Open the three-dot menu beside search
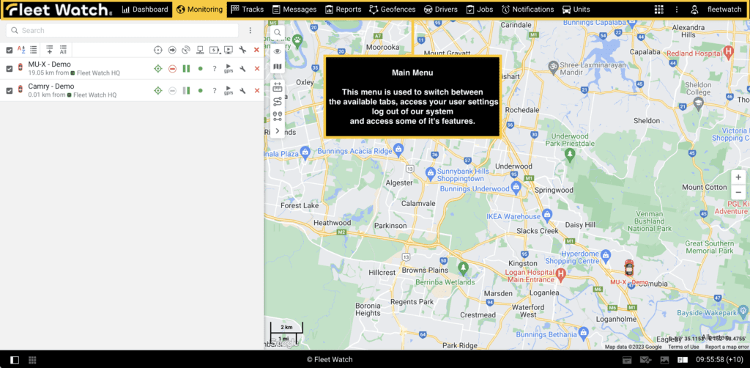This screenshot has width=750, height=368. coord(250,31)
